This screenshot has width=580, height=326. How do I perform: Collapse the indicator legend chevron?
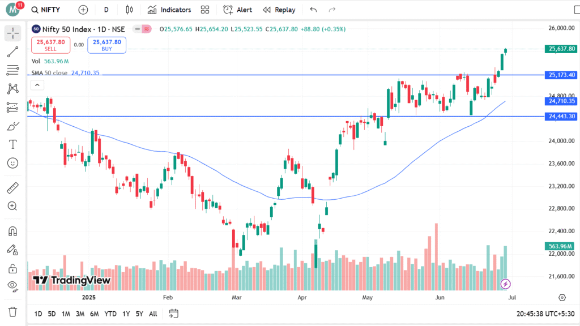click(x=37, y=85)
